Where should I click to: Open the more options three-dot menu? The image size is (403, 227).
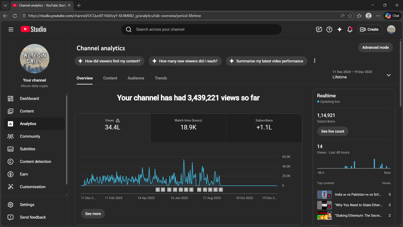315,61
